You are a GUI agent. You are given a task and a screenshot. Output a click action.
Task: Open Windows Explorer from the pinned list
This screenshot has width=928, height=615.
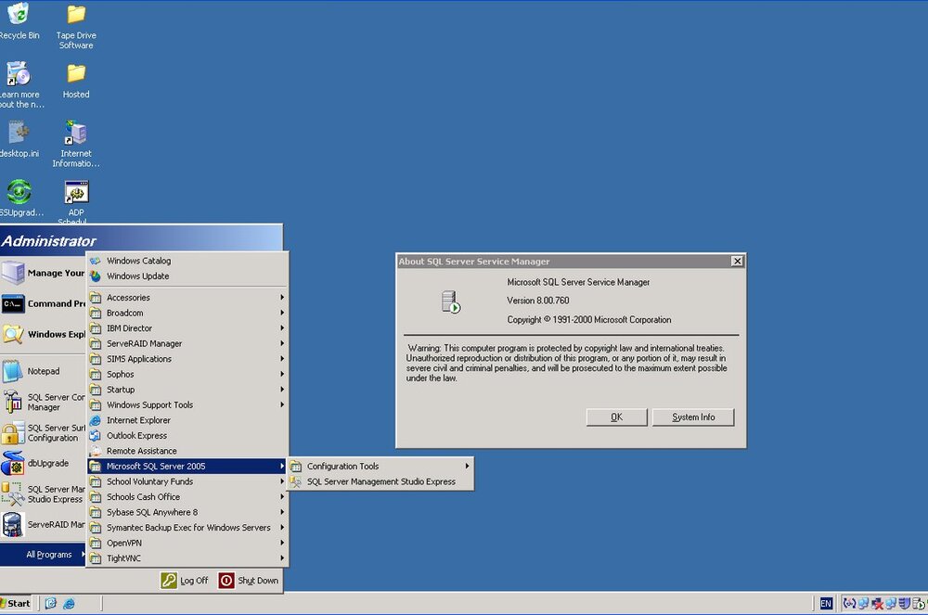[43, 335]
